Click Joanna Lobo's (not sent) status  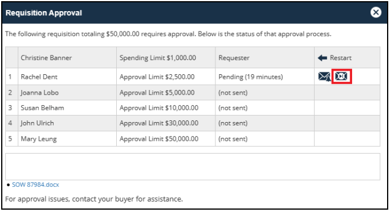(x=233, y=92)
